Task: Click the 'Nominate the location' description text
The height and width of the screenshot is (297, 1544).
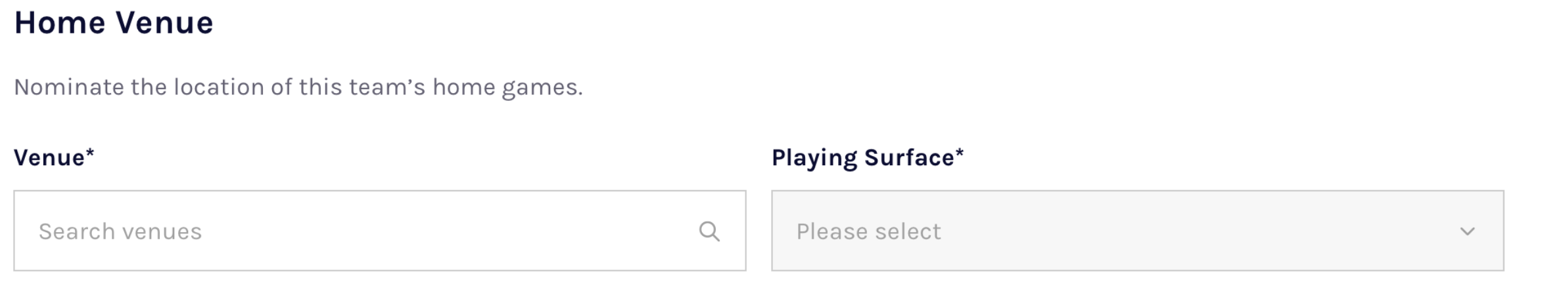Action: tap(298, 87)
